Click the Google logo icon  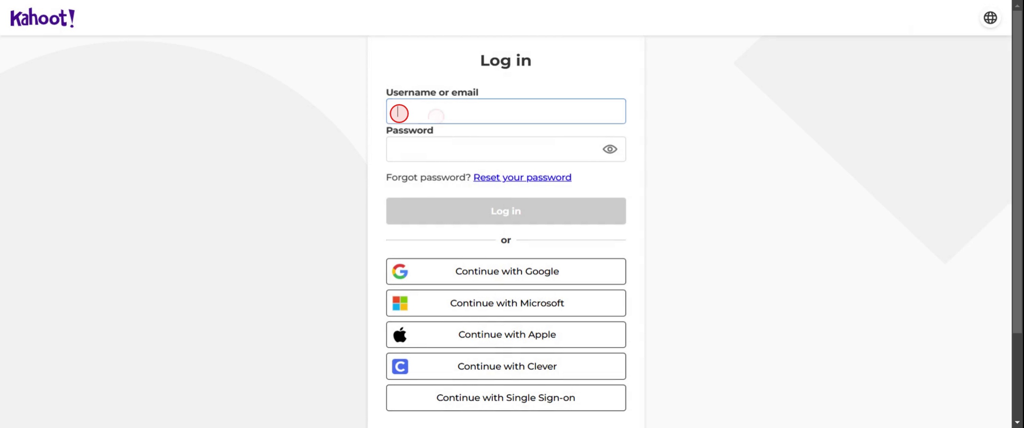click(x=400, y=271)
